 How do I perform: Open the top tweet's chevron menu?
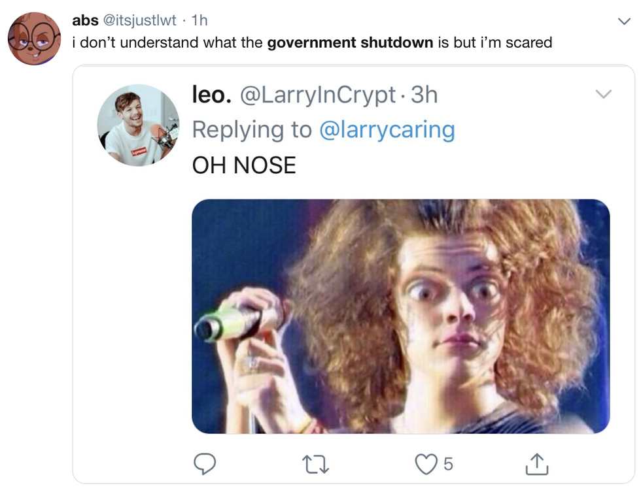[x=625, y=22]
